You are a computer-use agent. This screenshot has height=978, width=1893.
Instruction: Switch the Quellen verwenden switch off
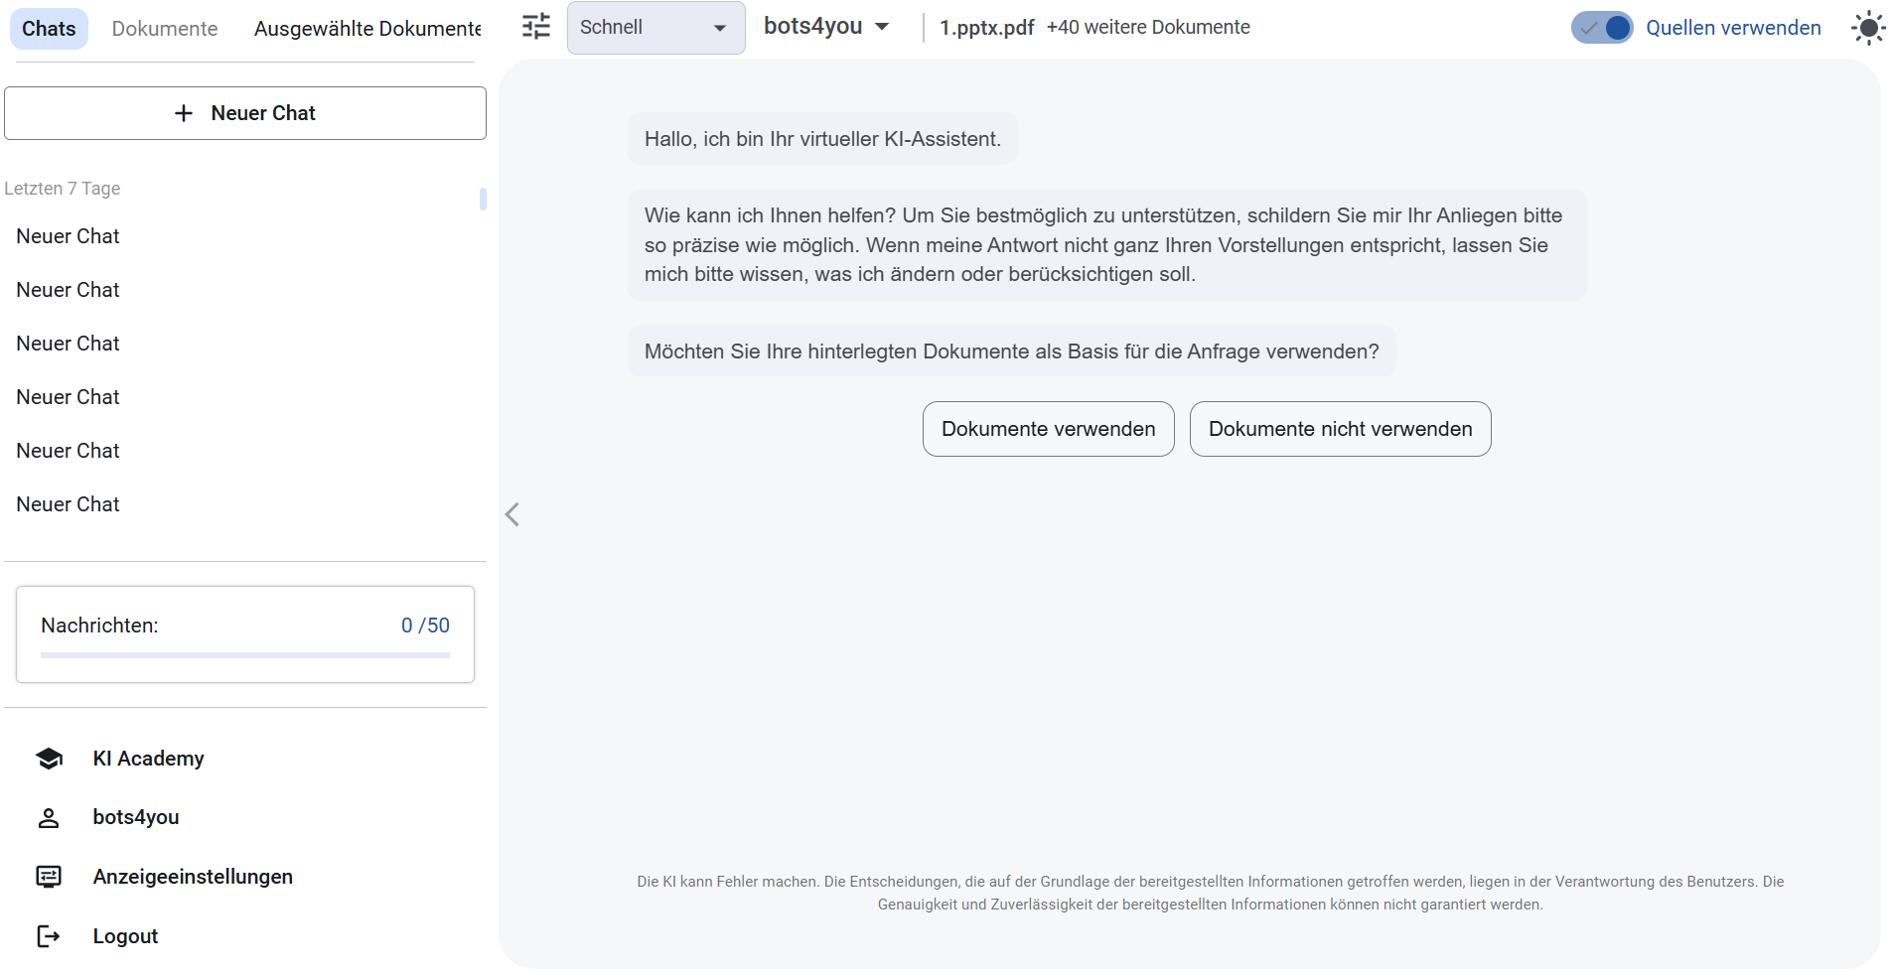point(1602,28)
